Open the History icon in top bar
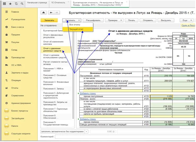Viewport: 196px width, 142px height. (x=16, y=4)
